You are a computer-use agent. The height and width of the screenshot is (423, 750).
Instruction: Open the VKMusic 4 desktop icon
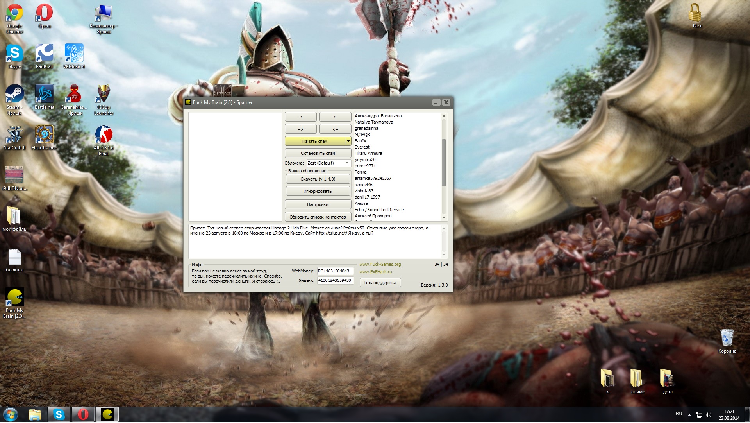tap(74, 56)
